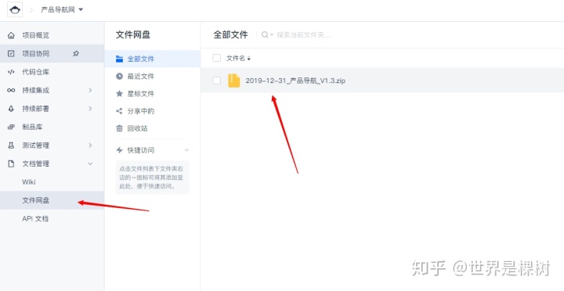The image size is (564, 291).
Task: Click the 文件网盘 panel heading
Action: pyautogui.click(x=133, y=35)
